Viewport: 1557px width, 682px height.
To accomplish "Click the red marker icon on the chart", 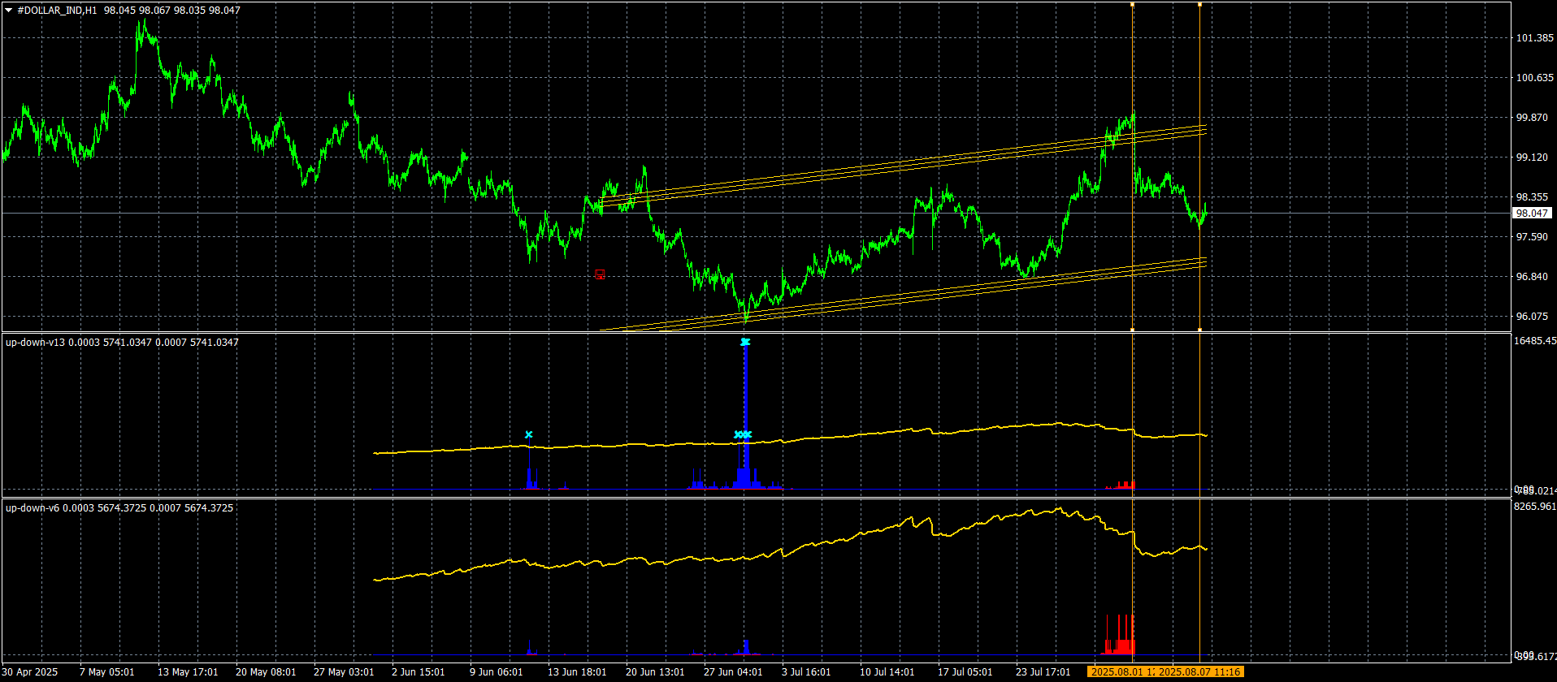I will 600,274.
